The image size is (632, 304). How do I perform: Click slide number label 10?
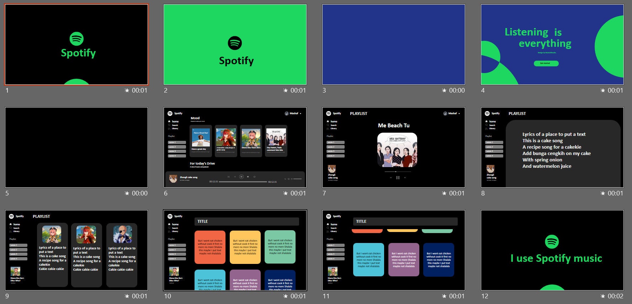(168, 296)
